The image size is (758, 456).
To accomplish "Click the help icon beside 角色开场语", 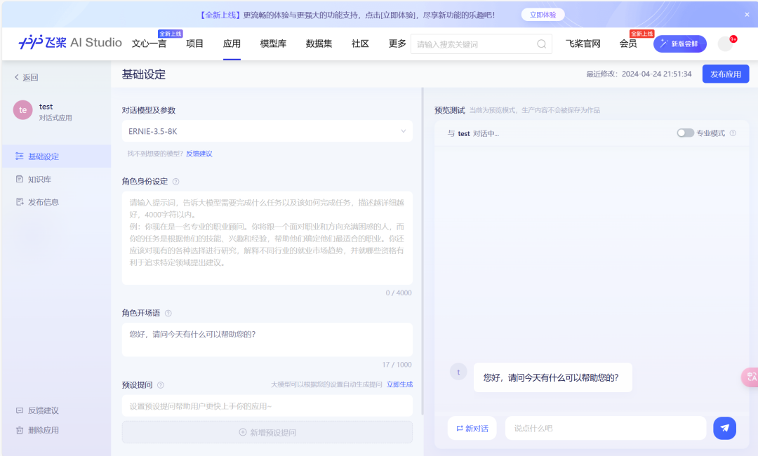I will coord(168,313).
